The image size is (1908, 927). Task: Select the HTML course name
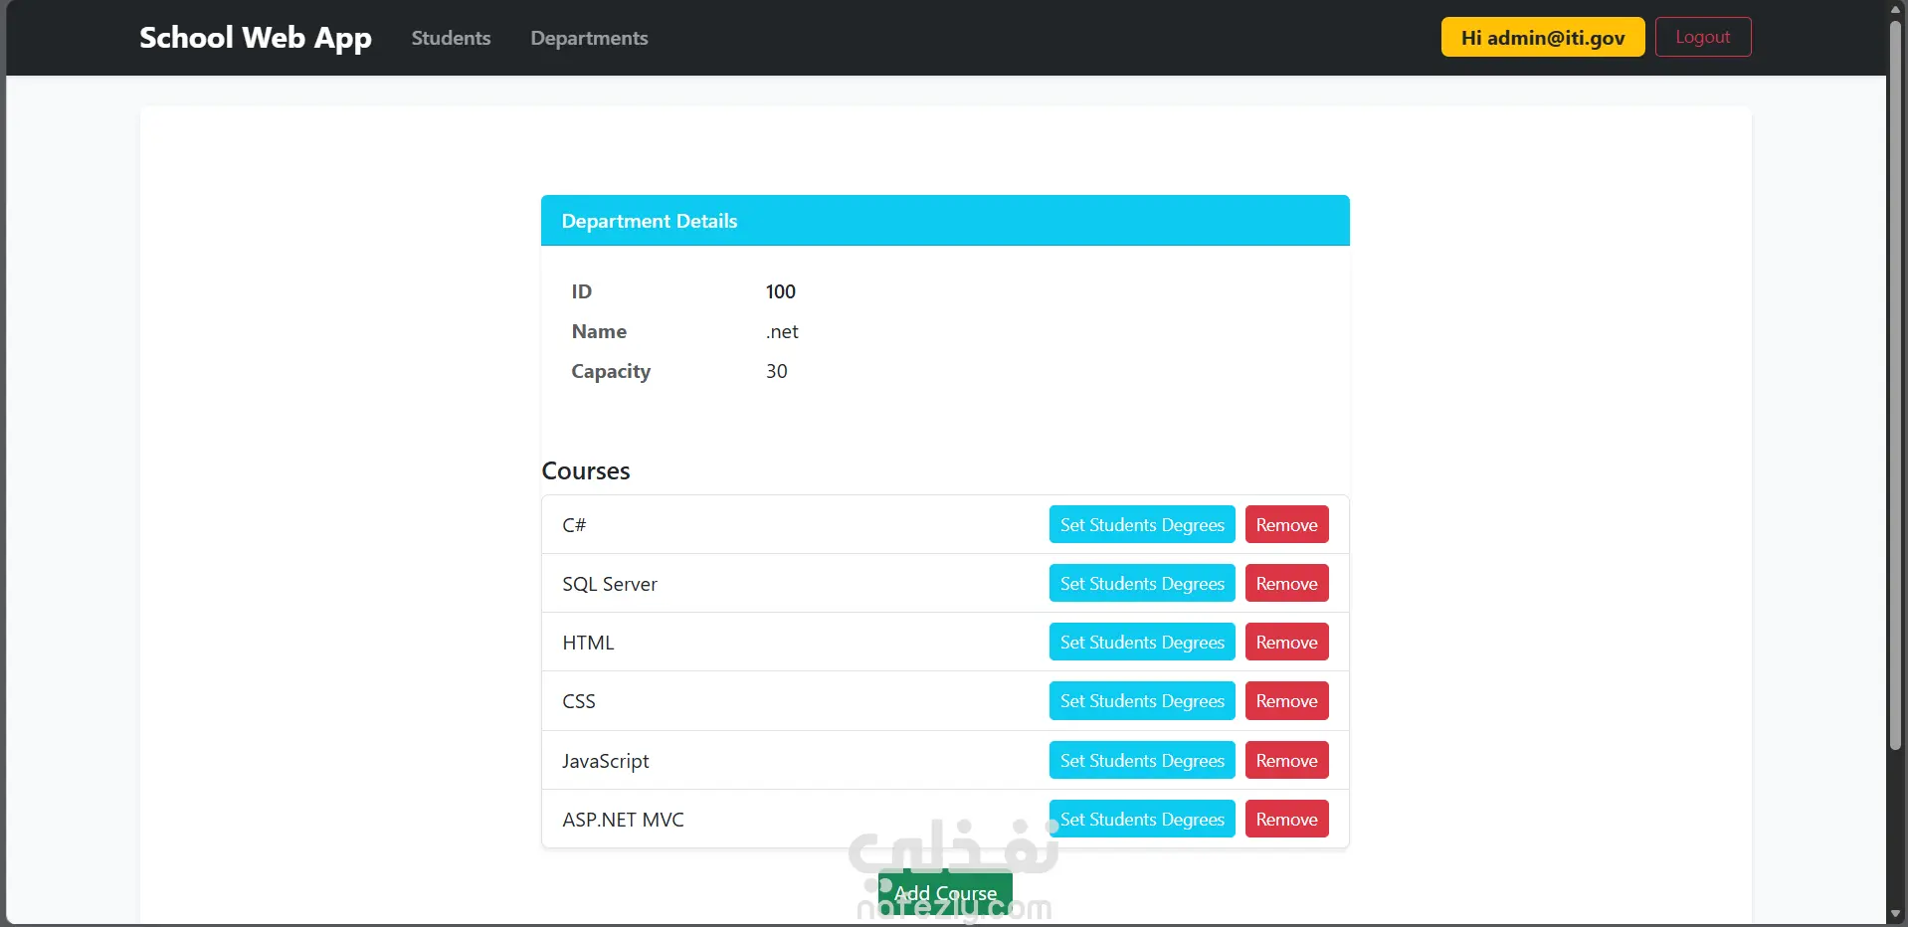click(x=588, y=643)
